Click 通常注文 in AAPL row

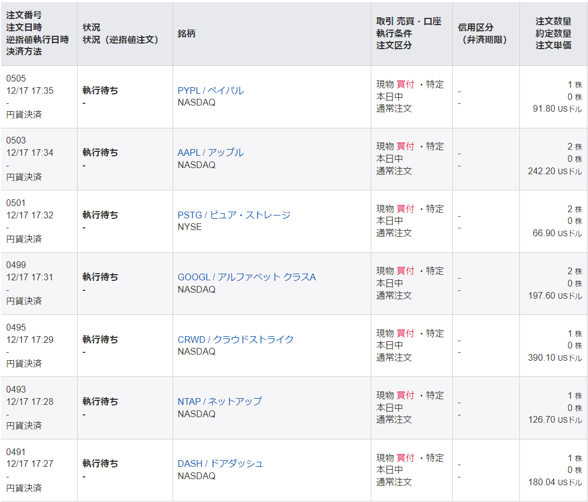point(394,171)
